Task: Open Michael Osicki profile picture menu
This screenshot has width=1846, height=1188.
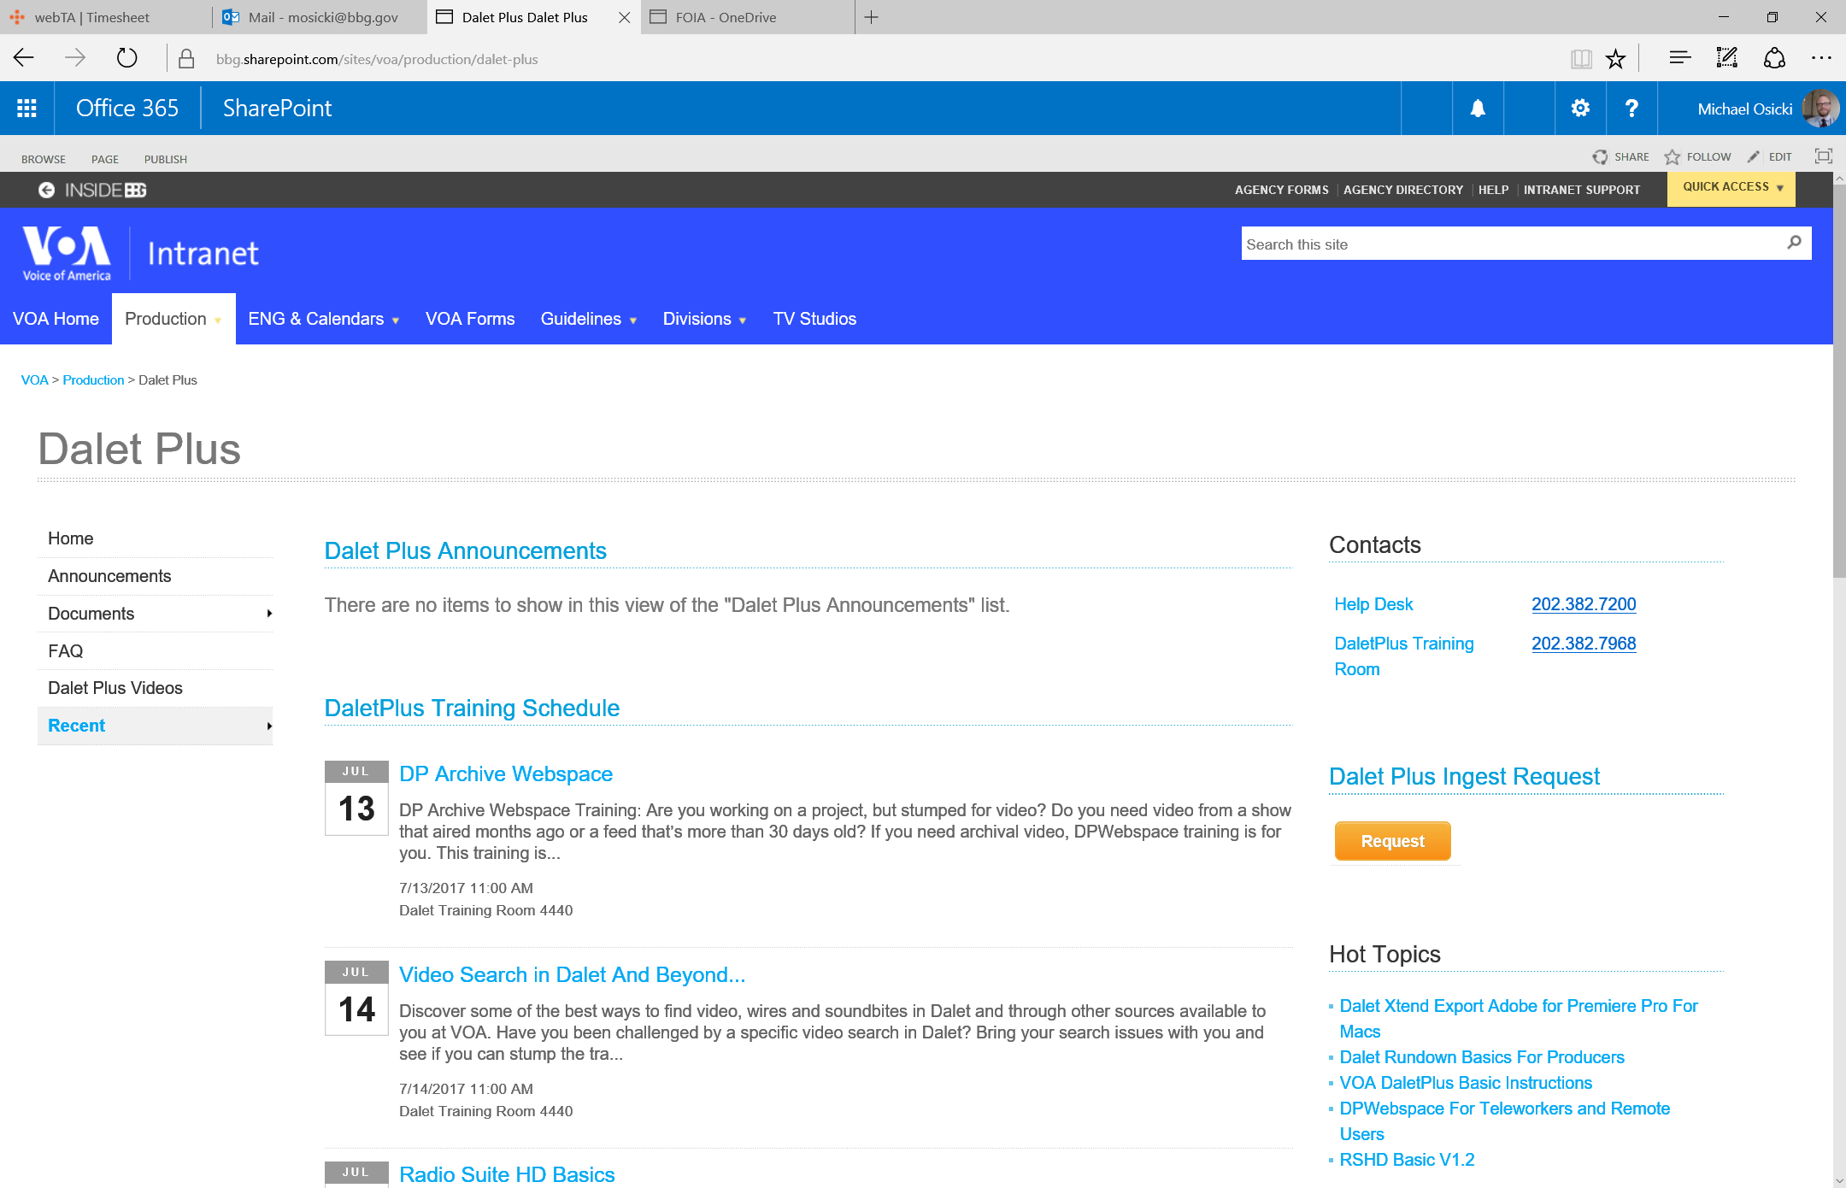Action: coord(1820,109)
